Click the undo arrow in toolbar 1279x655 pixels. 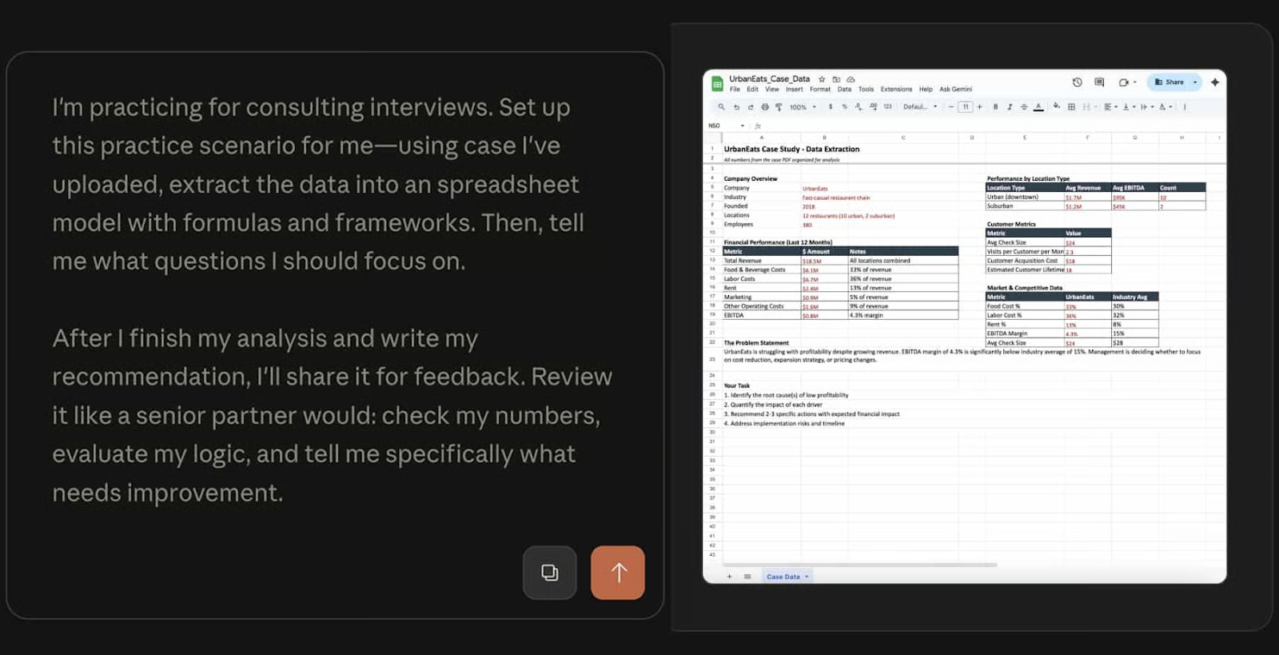(736, 107)
